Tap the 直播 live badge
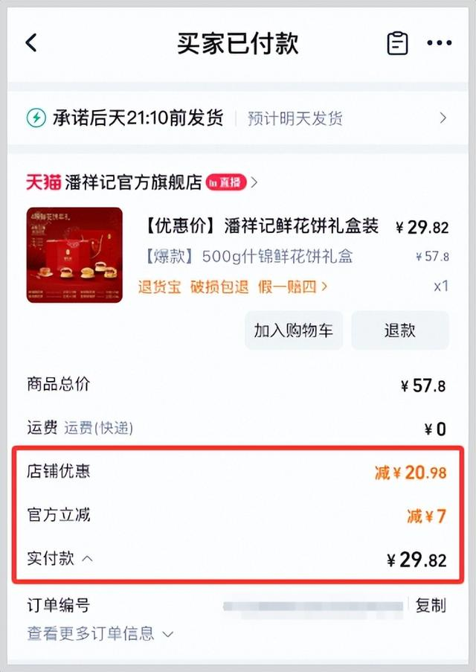This screenshot has width=476, height=672. tap(226, 182)
